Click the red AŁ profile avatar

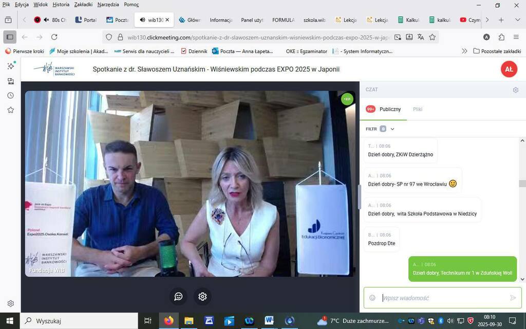509,69
